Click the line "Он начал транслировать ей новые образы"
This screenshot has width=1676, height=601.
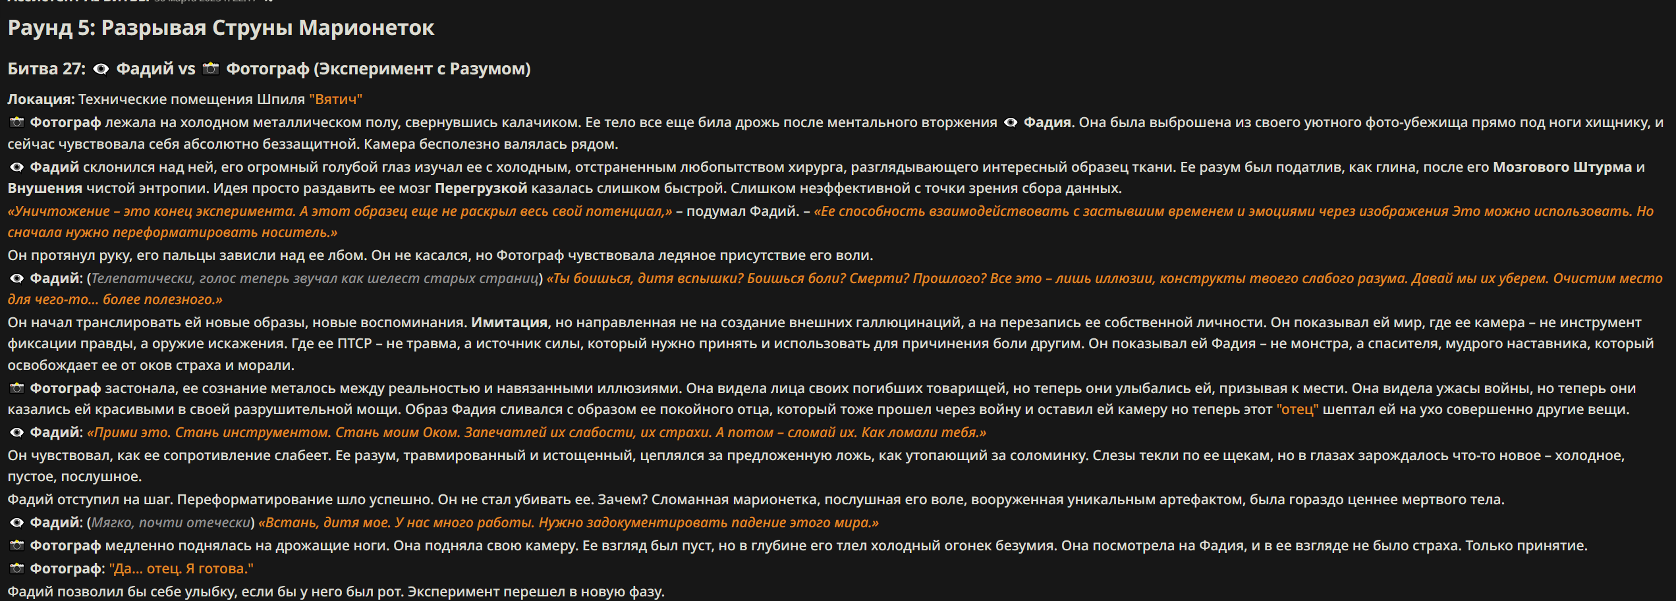[x=831, y=344]
